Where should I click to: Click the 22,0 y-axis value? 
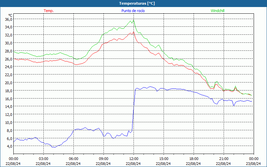tap(9, 74)
